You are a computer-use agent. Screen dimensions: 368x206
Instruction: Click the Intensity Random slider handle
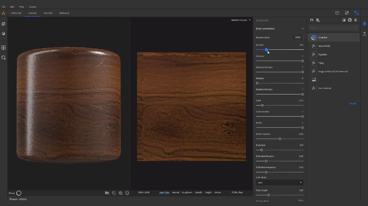point(302,72)
